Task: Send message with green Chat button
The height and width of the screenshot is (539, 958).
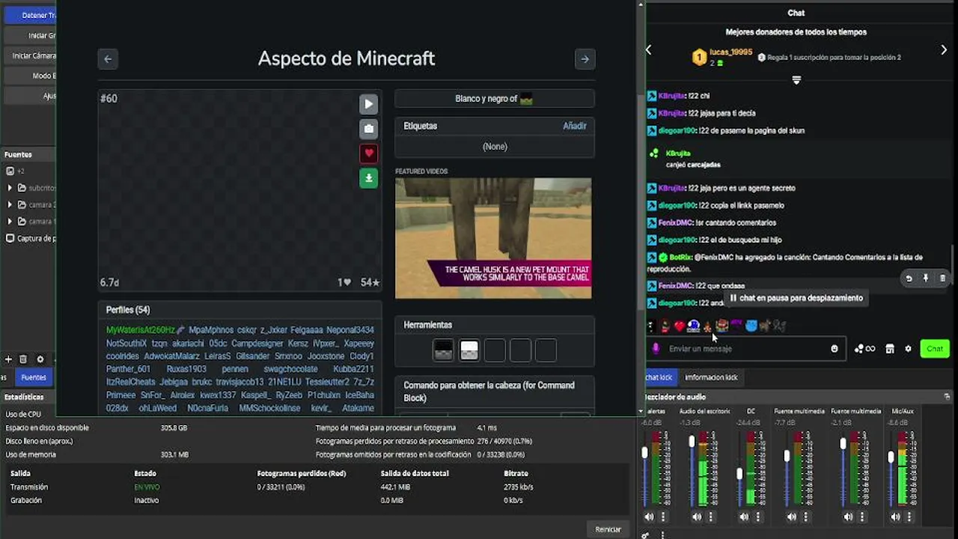Action: click(x=935, y=349)
